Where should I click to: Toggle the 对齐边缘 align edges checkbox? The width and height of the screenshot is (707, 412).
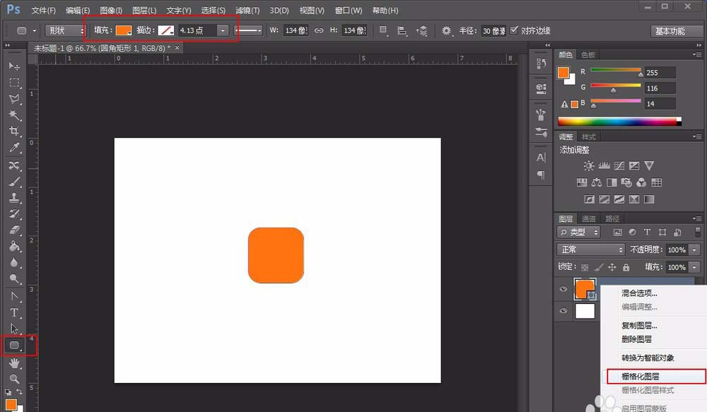(x=514, y=30)
